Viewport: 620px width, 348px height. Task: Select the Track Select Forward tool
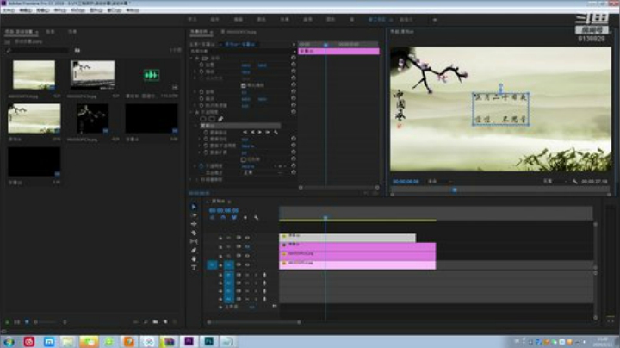194,215
